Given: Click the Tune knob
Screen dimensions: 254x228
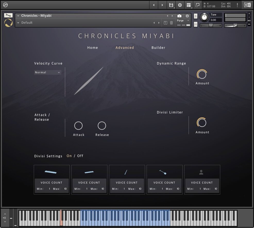Looking at the screenshot, I should click(x=204, y=17).
